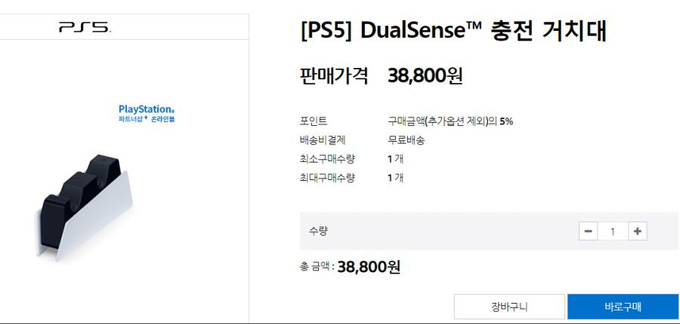Viewport: 680px width, 324px height.
Task: Increase quantity with the plus button
Action: click(637, 231)
